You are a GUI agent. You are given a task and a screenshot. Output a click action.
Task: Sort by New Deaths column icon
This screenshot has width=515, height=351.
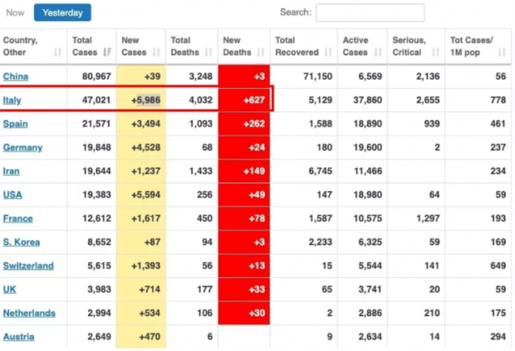[x=261, y=53]
